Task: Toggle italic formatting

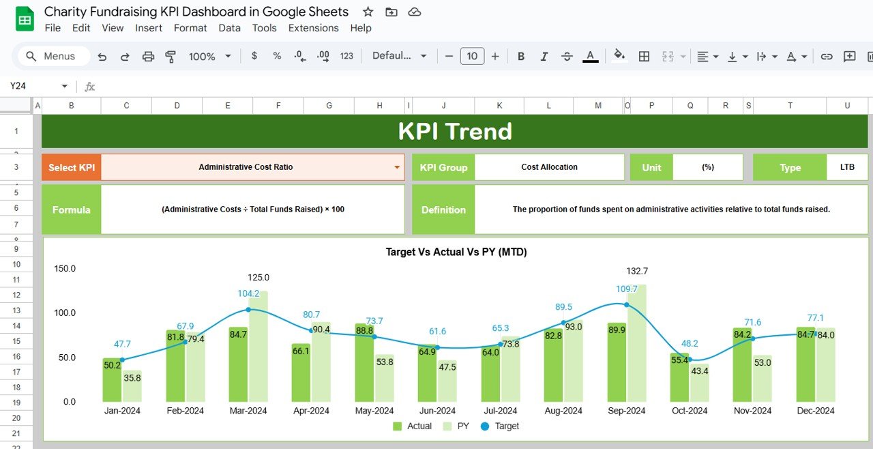Action: click(x=544, y=57)
